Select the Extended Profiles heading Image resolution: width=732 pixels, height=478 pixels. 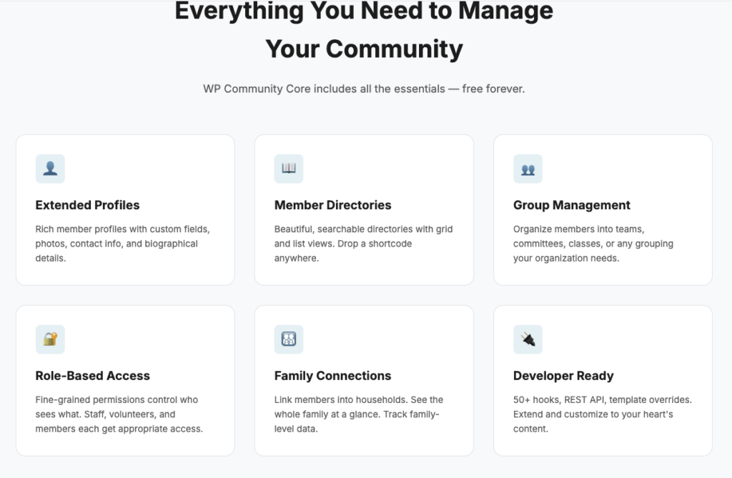coord(87,205)
